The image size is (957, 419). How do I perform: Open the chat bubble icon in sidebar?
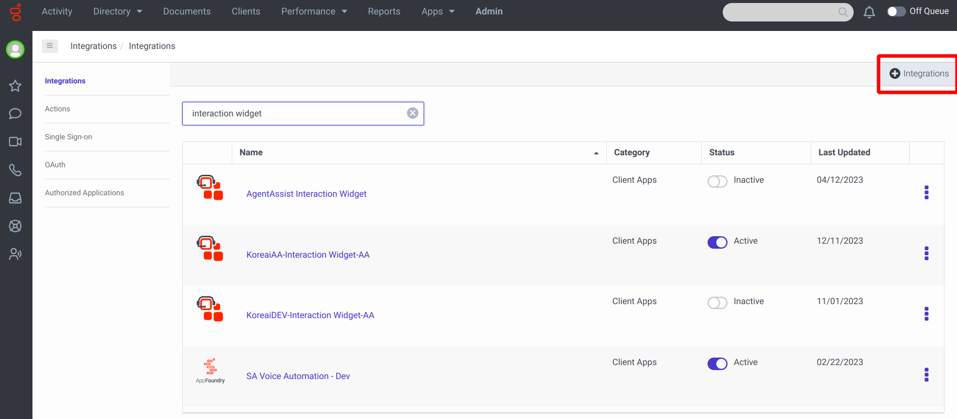tap(15, 114)
